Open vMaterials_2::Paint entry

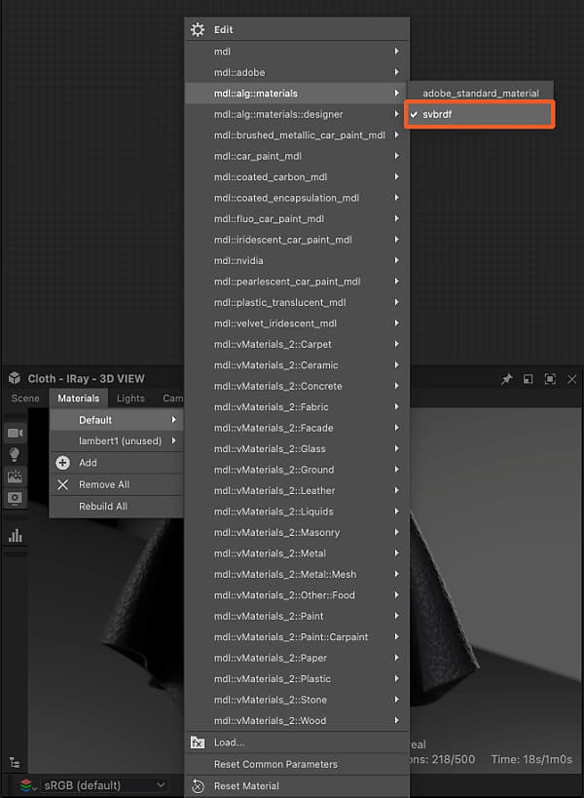297,616
